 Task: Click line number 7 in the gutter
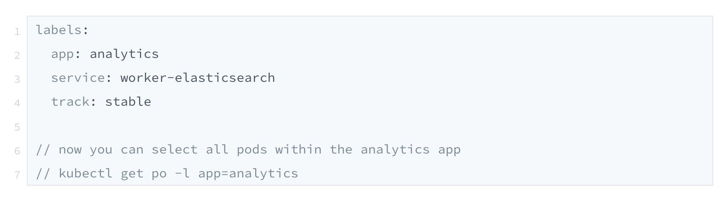tap(17, 175)
